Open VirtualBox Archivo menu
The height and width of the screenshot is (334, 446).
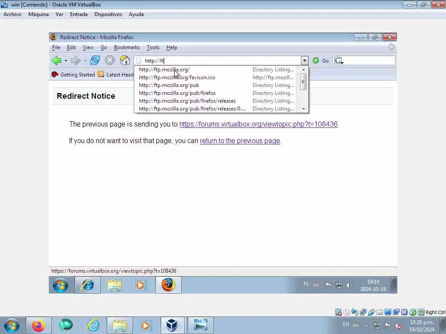pyautogui.click(x=12, y=14)
